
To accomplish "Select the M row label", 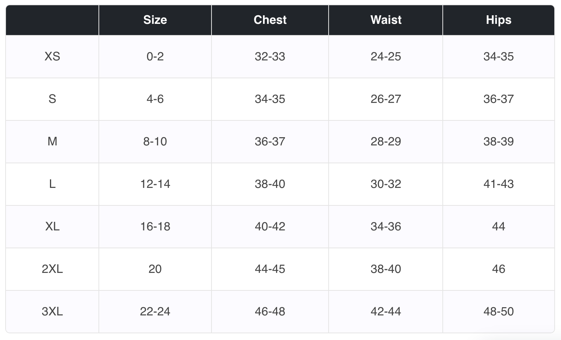I will point(52,142).
